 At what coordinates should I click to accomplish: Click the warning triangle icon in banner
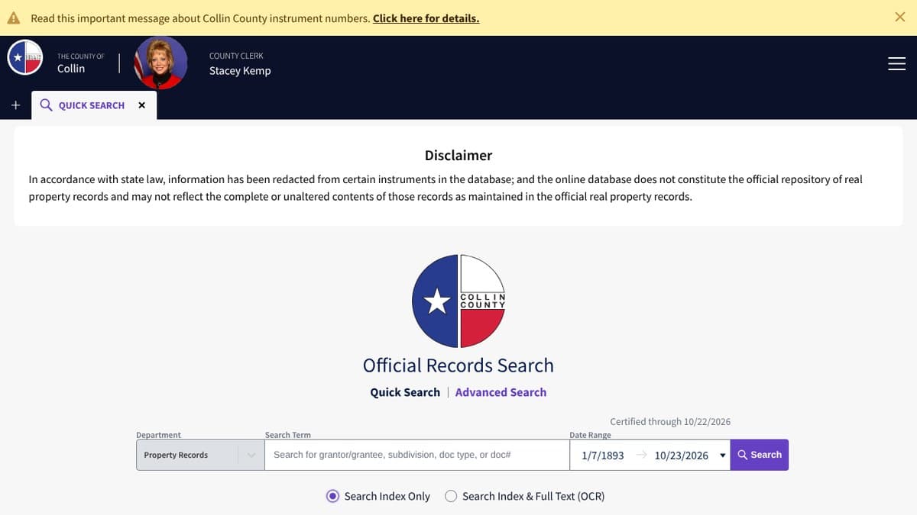14,18
